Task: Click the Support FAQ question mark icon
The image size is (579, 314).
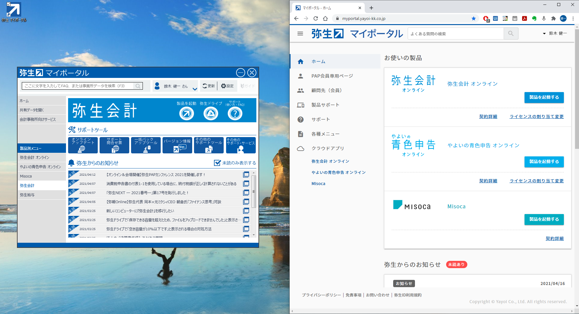Action: [235, 114]
